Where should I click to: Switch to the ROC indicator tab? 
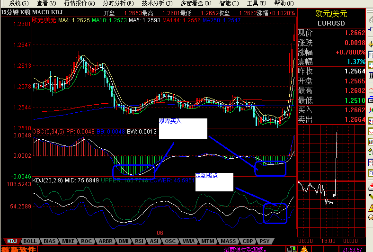point(86,241)
